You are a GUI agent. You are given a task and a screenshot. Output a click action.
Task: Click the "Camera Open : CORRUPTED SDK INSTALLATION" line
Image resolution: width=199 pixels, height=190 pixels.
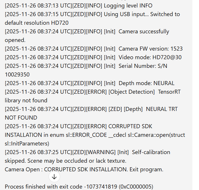[84, 169]
